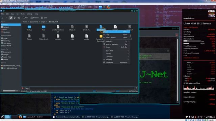Click scripts in the breadcrumb path
The width and height of the screenshot is (216, 121).
click(x=43, y=22)
